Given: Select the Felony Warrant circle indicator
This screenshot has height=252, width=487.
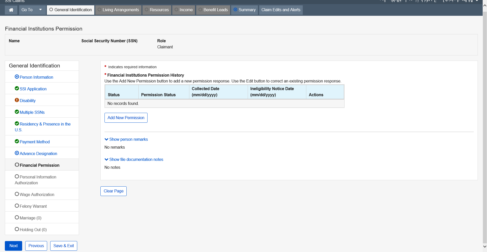Looking at the screenshot, I should pos(17,206).
